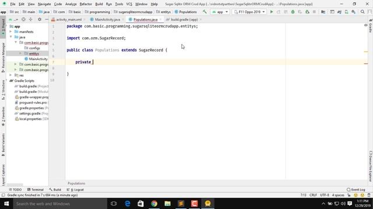Open the Android view selector in Project panel

click(x=14, y=19)
